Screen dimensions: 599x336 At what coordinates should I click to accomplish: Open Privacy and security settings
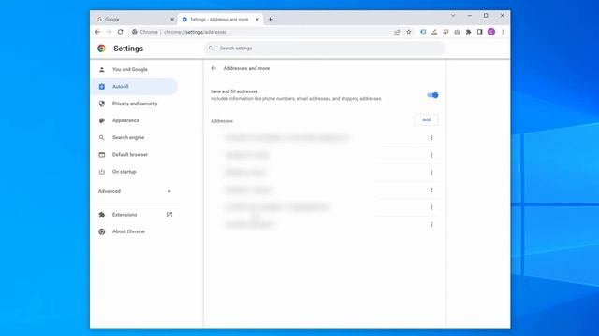coord(135,104)
